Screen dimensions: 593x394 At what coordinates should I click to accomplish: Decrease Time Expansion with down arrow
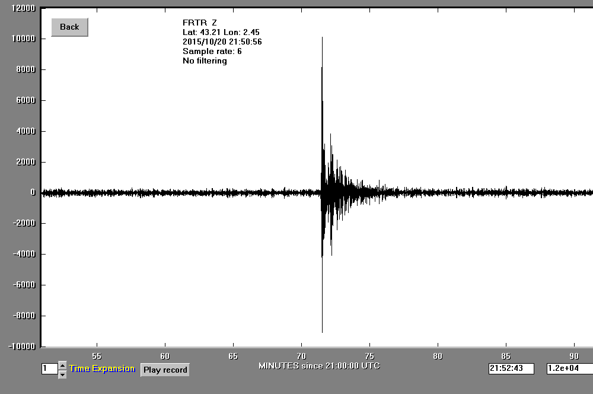pos(63,374)
